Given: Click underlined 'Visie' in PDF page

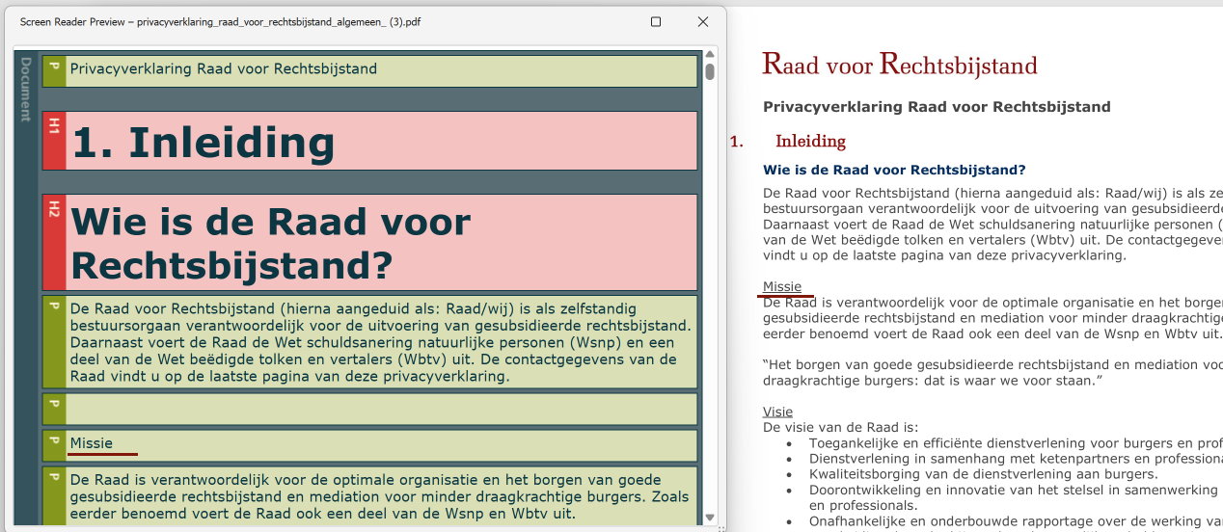Looking at the screenshot, I should (x=777, y=412).
